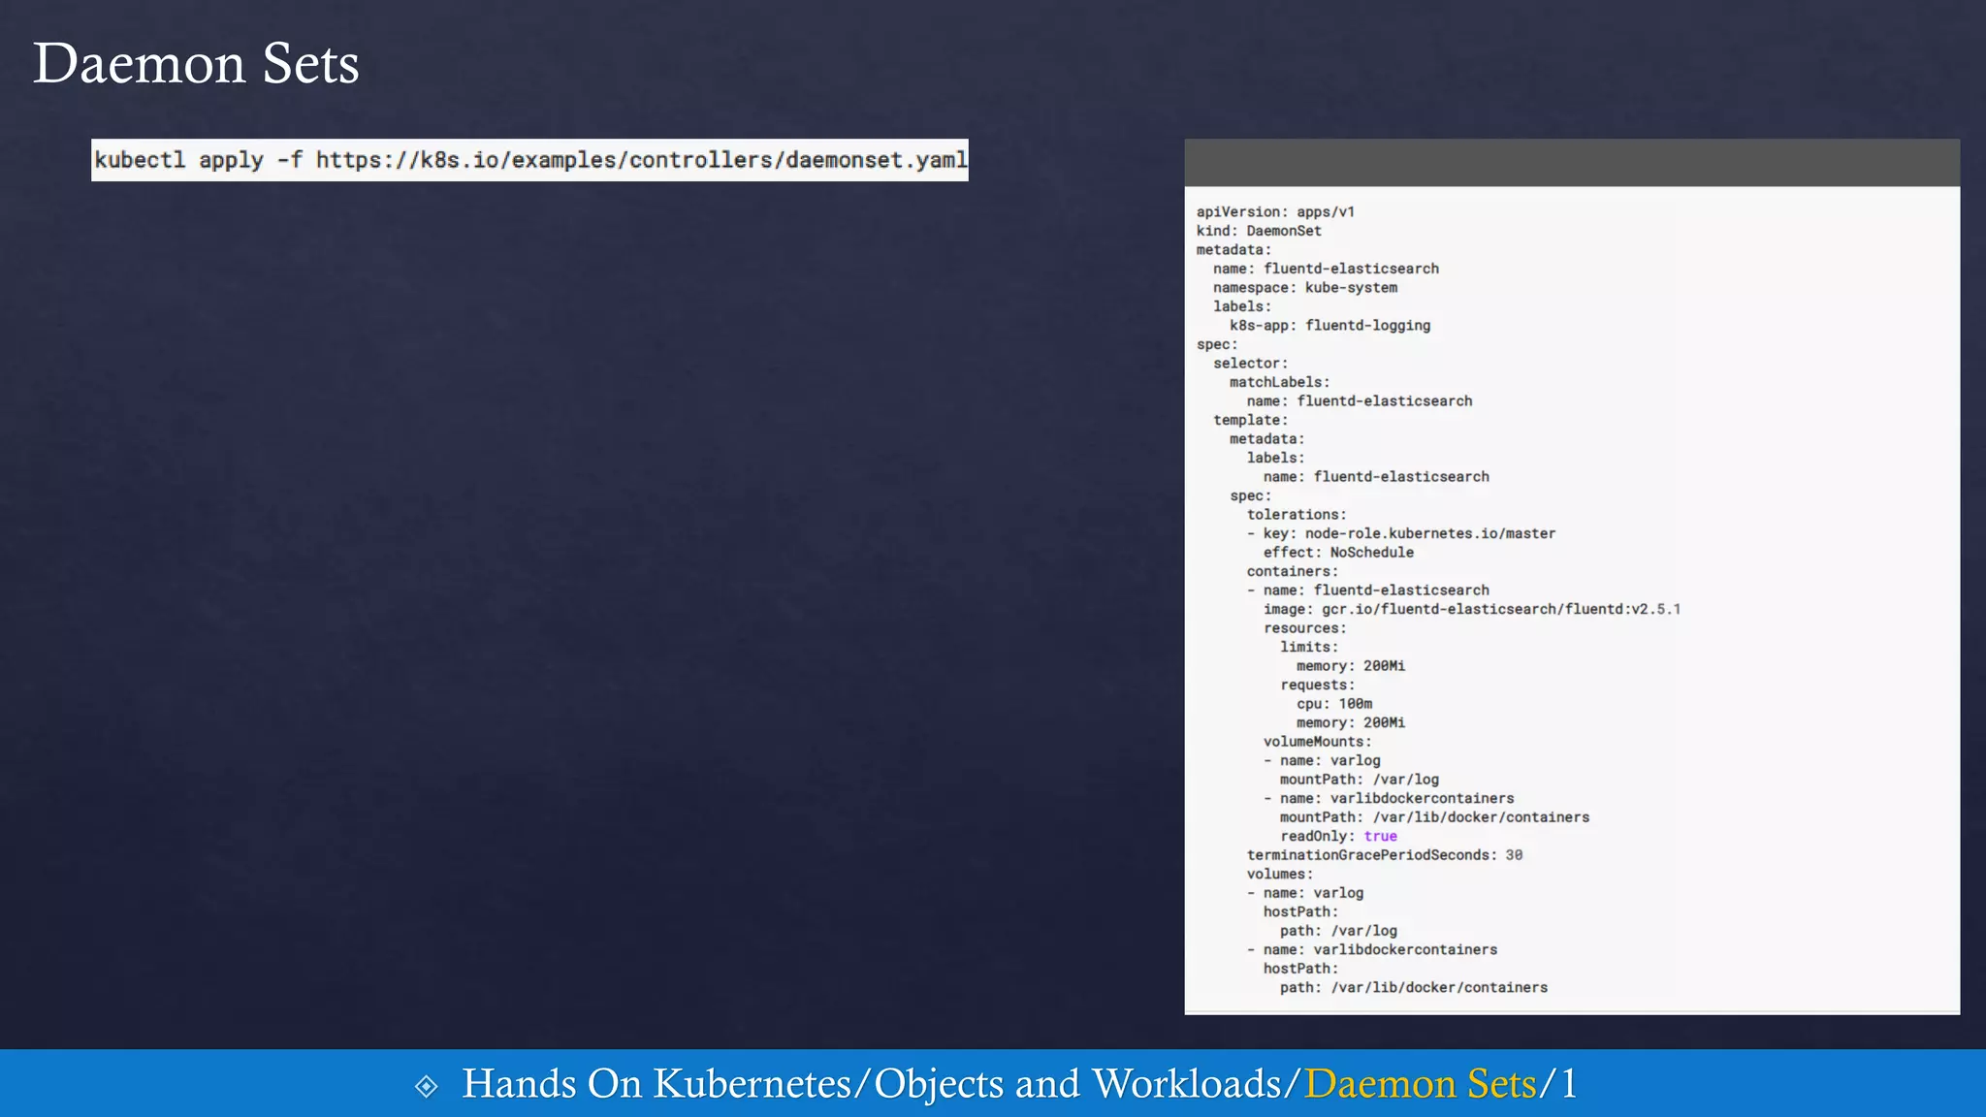This screenshot has width=1986, height=1117.
Task: Click the Daemon Sets slide title
Action: click(196, 64)
